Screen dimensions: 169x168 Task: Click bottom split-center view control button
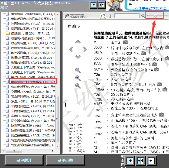[141, 160]
